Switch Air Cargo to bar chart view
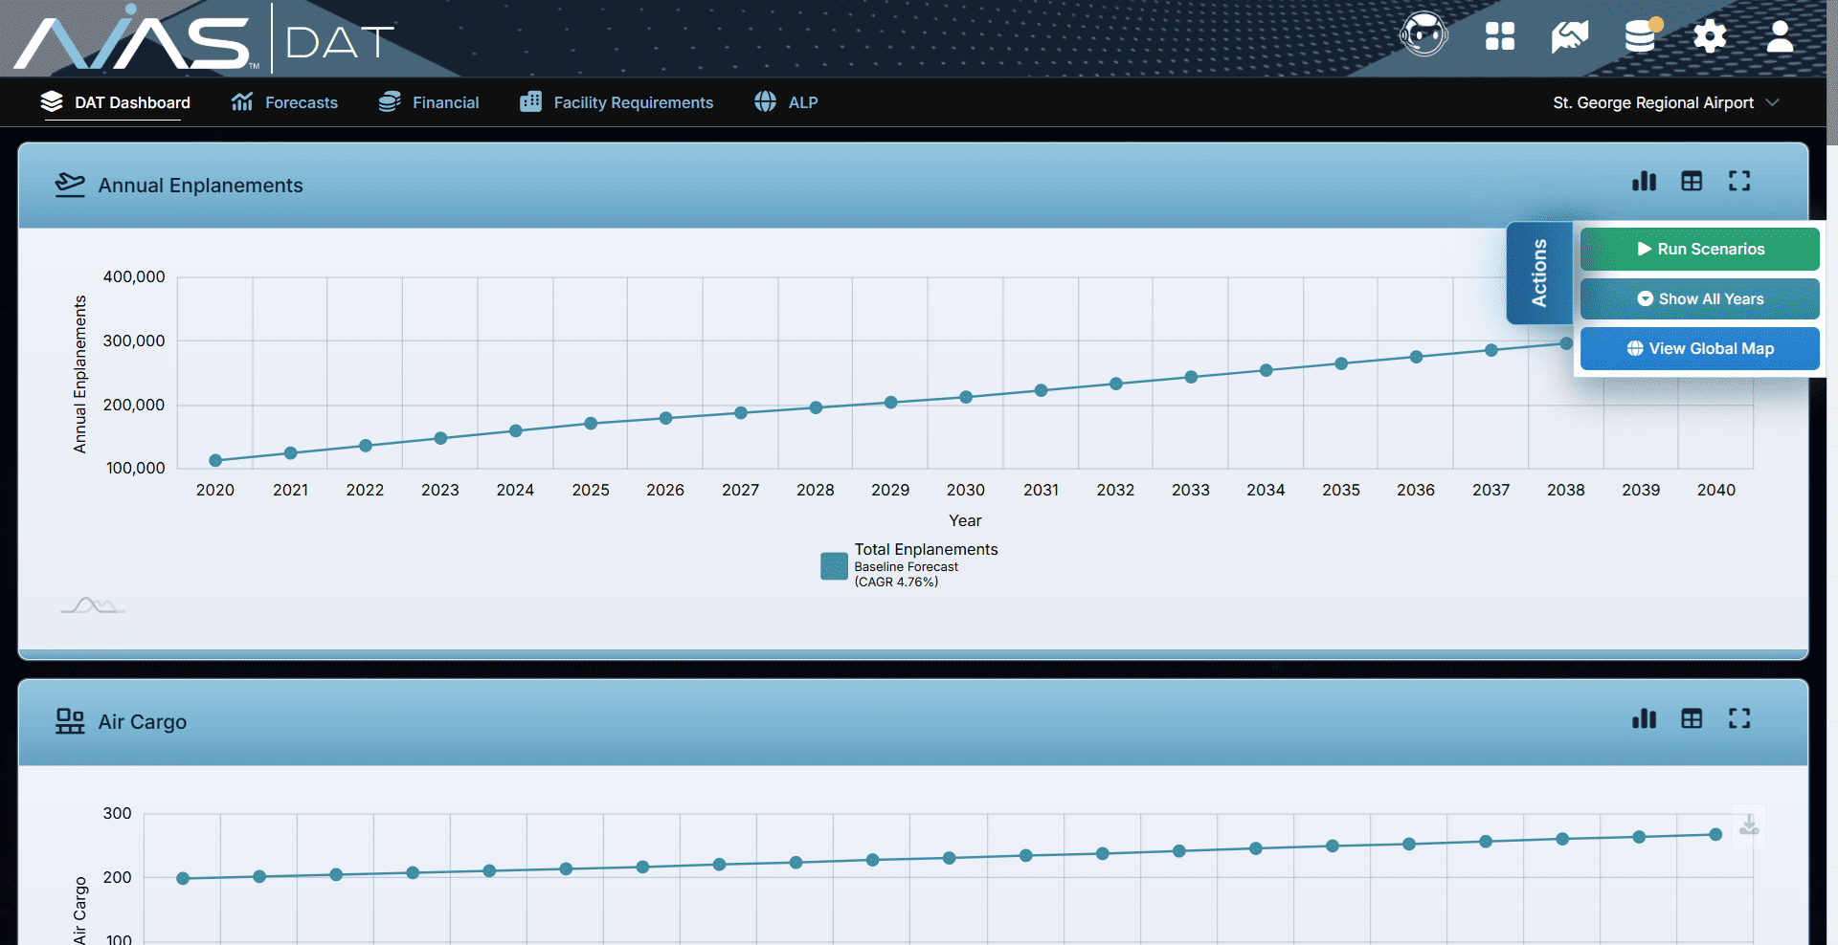This screenshot has width=1838, height=945. 1644,718
